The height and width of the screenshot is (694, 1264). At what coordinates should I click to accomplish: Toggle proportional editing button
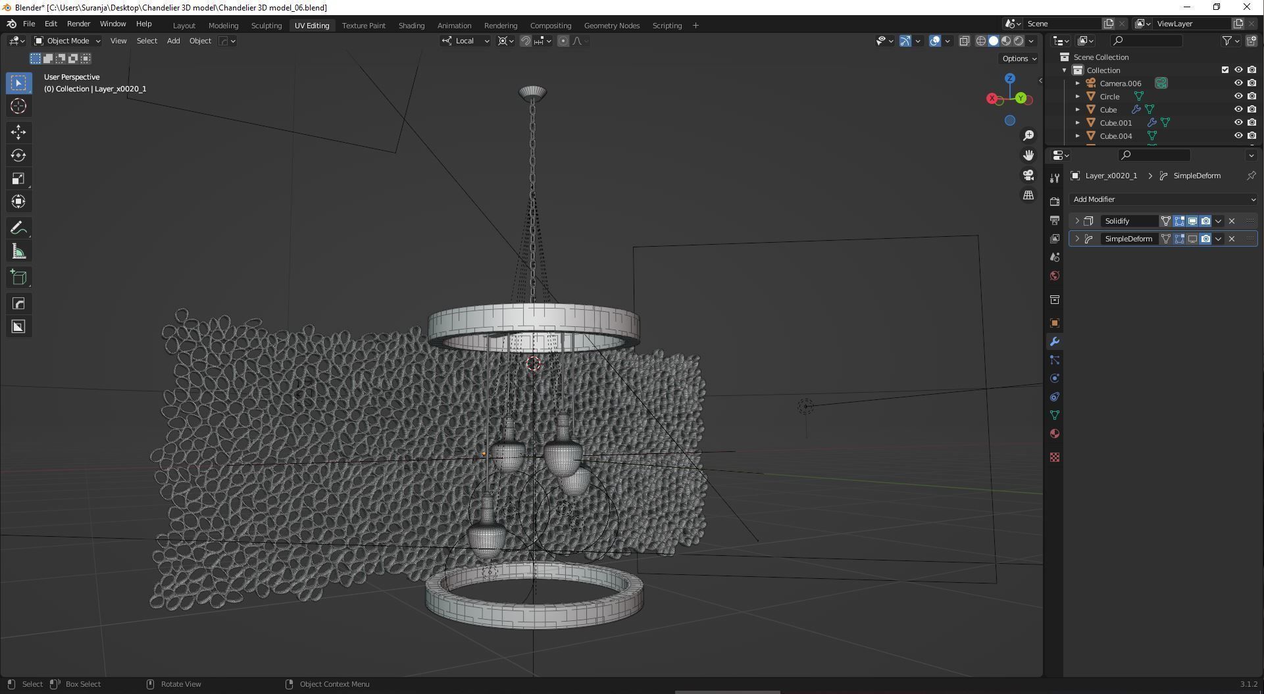563,41
